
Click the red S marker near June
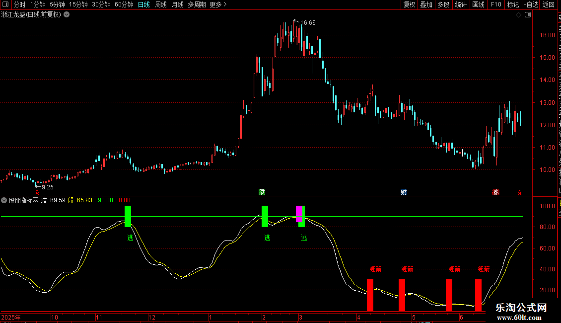[x=519, y=193]
